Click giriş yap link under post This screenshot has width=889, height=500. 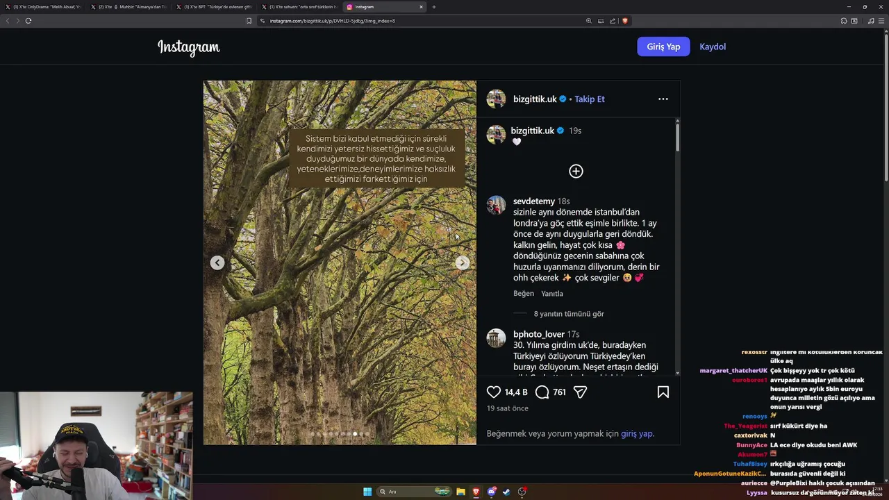636,433
